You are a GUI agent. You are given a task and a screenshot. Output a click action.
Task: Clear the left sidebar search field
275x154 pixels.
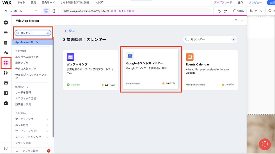tap(48, 33)
